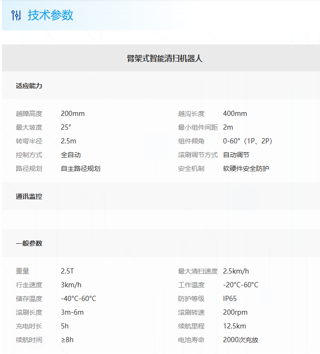Select the 越沟长度 400mm value
Viewport: 320px width, 354px height.
pos(235,114)
